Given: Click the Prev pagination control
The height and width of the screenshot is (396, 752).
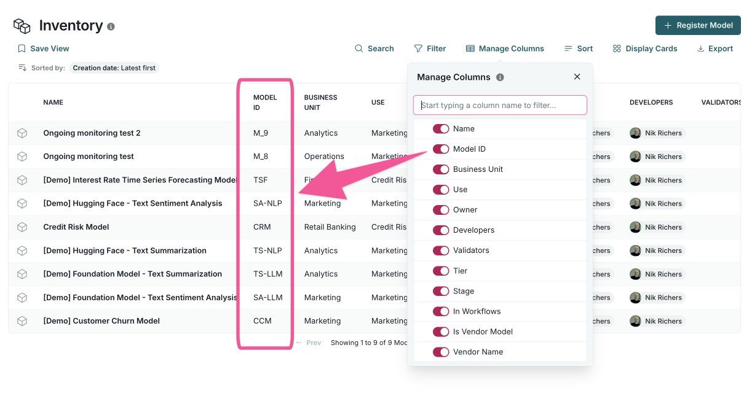Looking at the screenshot, I should (x=308, y=342).
